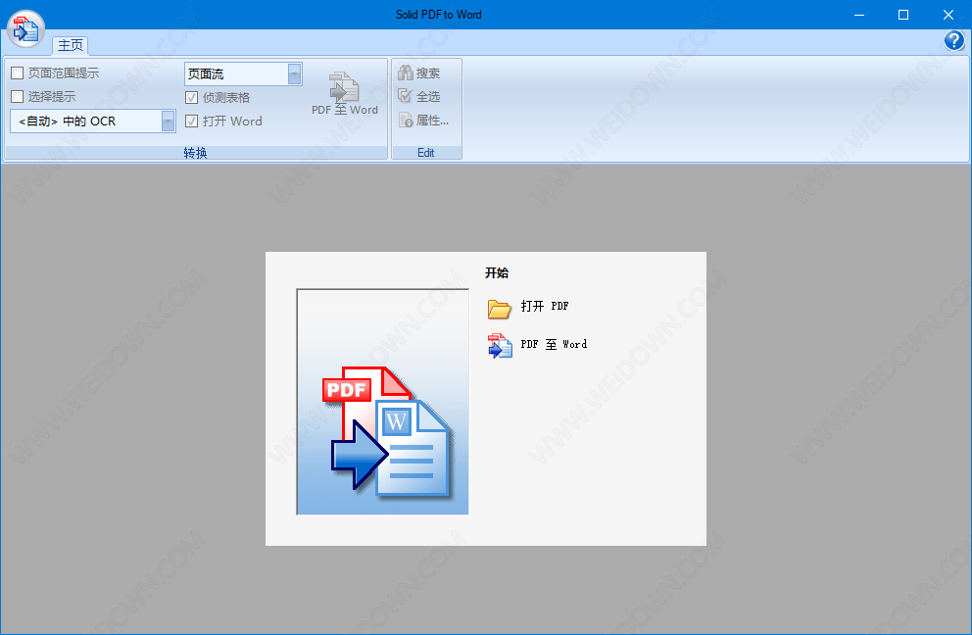The image size is (972, 635).
Task: Click the PDF 至 Word link text
Action: coord(554,344)
